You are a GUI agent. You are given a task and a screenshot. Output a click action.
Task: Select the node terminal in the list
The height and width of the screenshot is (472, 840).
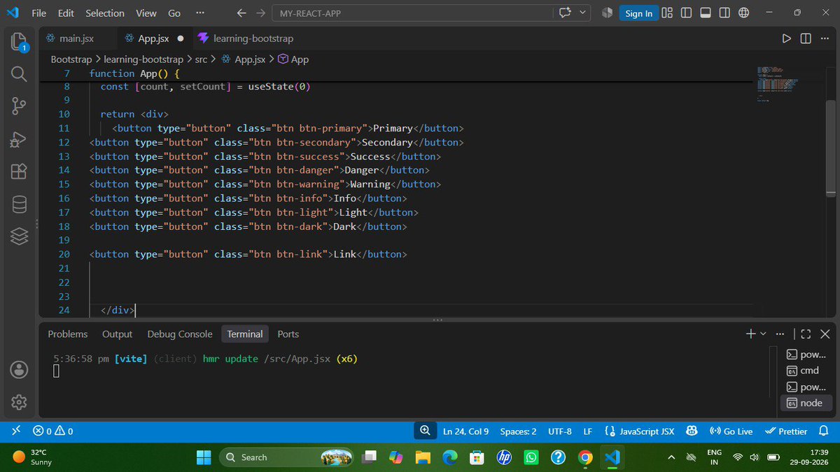(805, 403)
